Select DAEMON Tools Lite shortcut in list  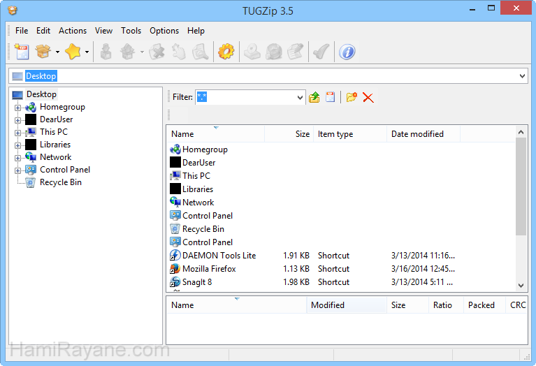[x=219, y=255]
